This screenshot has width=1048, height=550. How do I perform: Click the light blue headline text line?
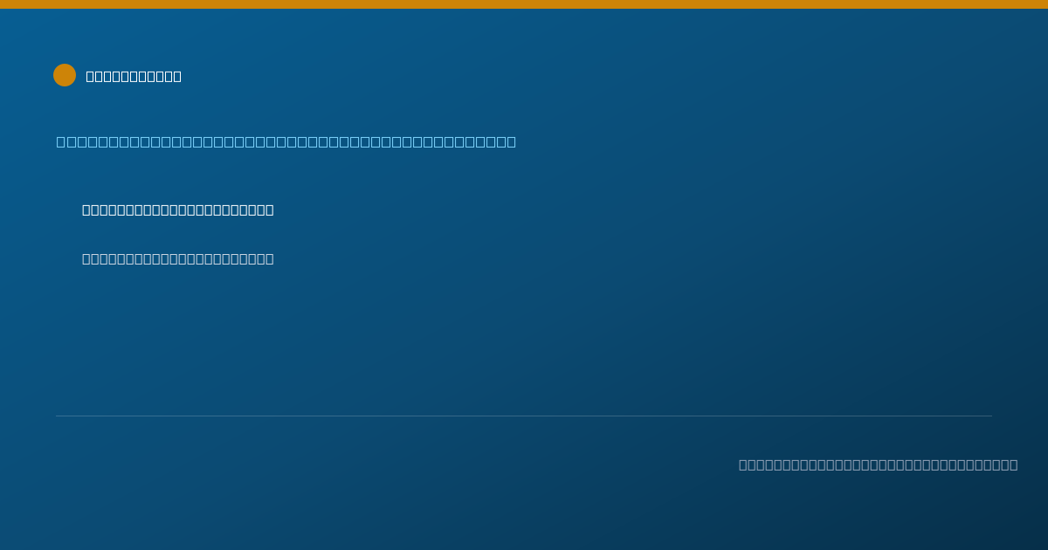(x=286, y=141)
